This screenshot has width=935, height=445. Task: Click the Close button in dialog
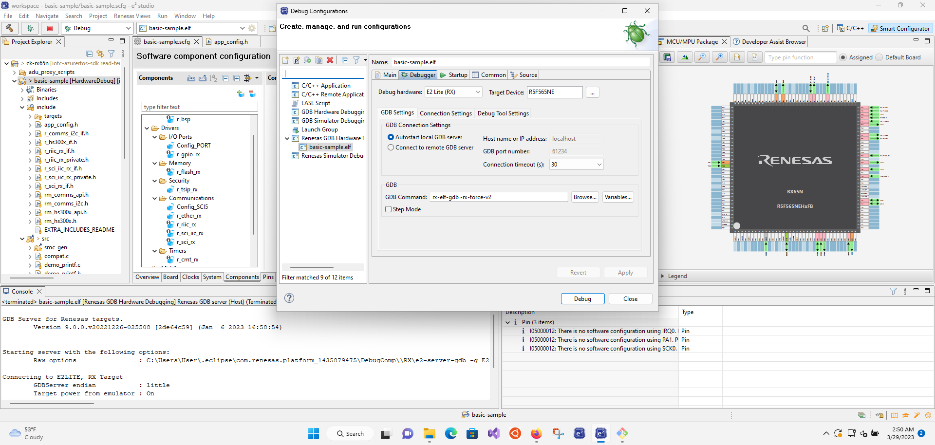point(630,299)
